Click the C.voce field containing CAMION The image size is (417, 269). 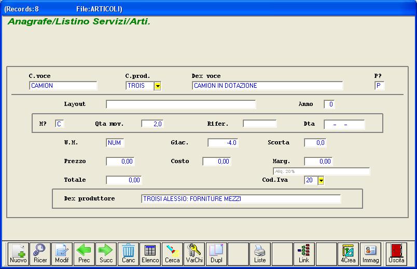tap(63, 86)
